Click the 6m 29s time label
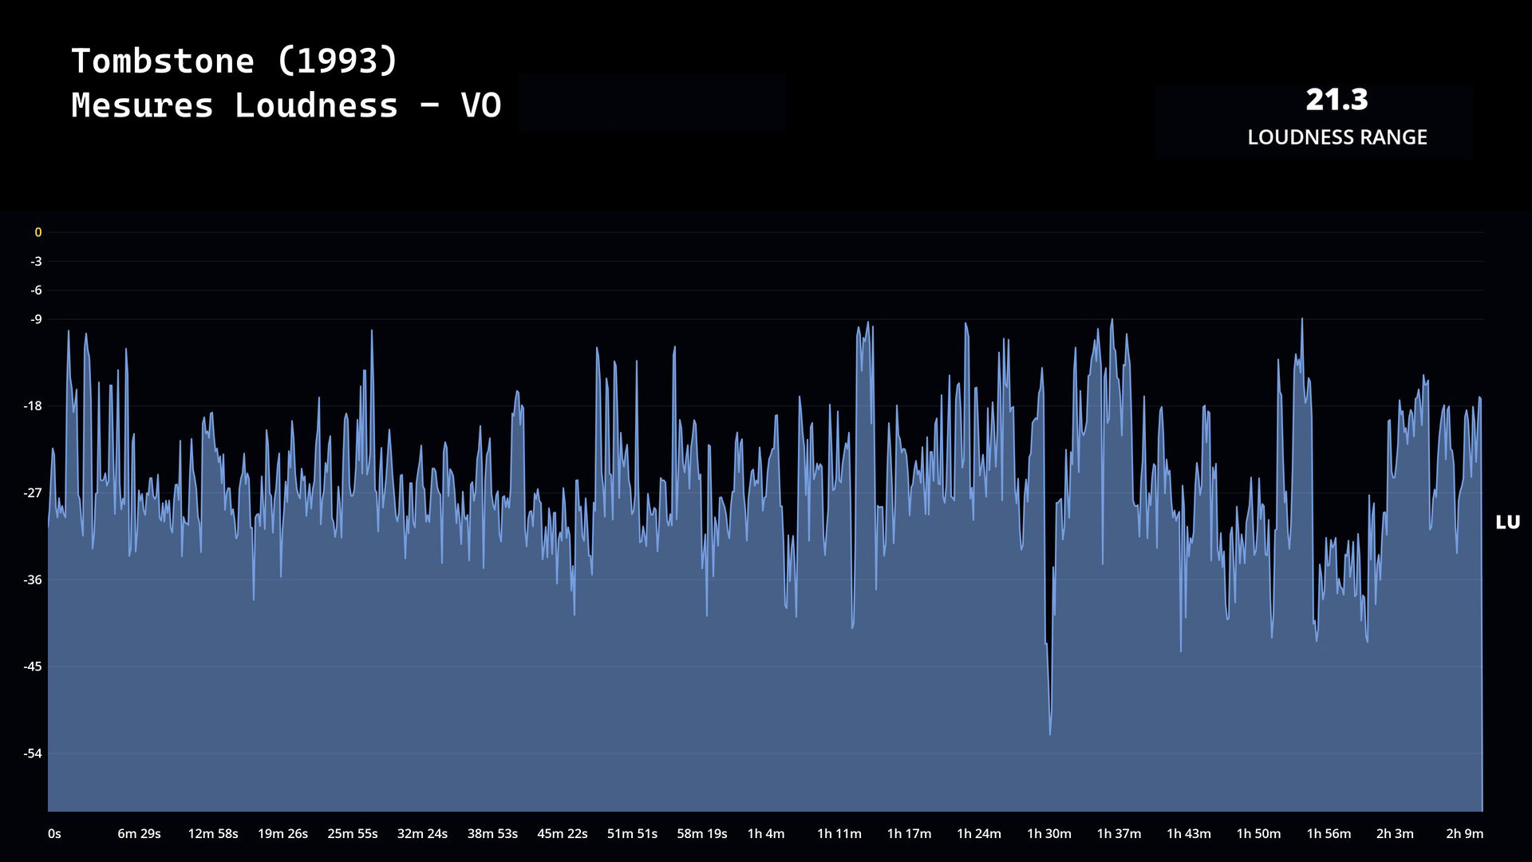This screenshot has width=1532, height=862. point(139,833)
